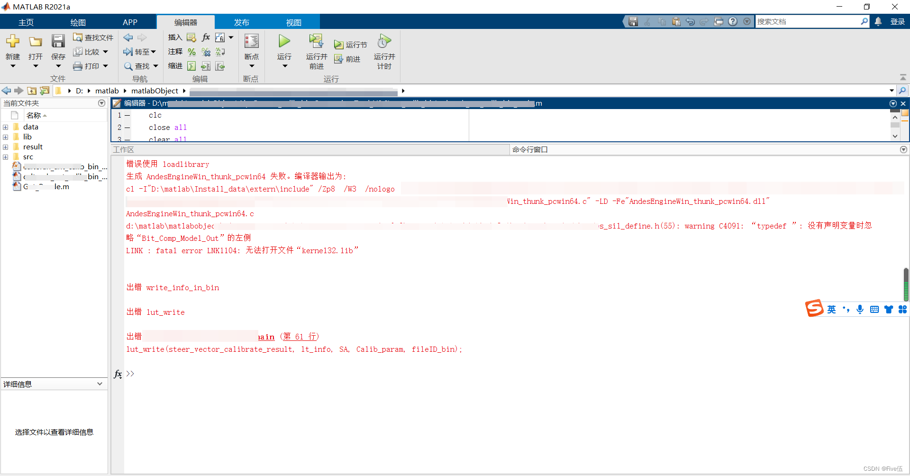Insert a section with the 插入 section icon

point(191,37)
